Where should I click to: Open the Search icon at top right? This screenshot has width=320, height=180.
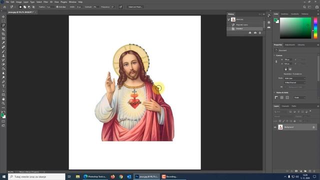pos(304,7)
